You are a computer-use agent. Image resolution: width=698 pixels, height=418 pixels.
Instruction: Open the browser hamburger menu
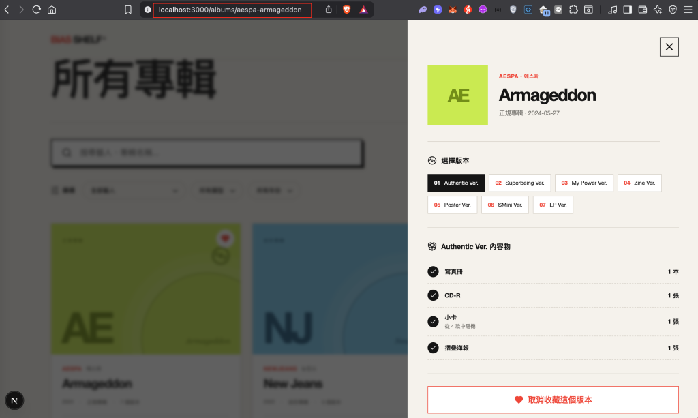[688, 10]
